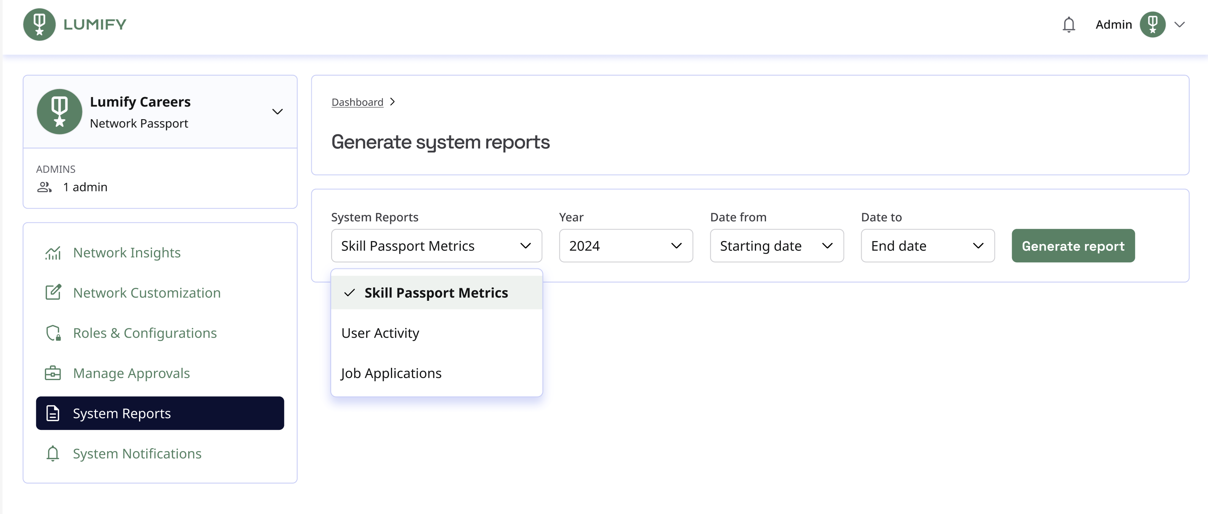Image resolution: width=1208 pixels, height=514 pixels.
Task: Choose Job Applications report option
Action: click(x=437, y=373)
